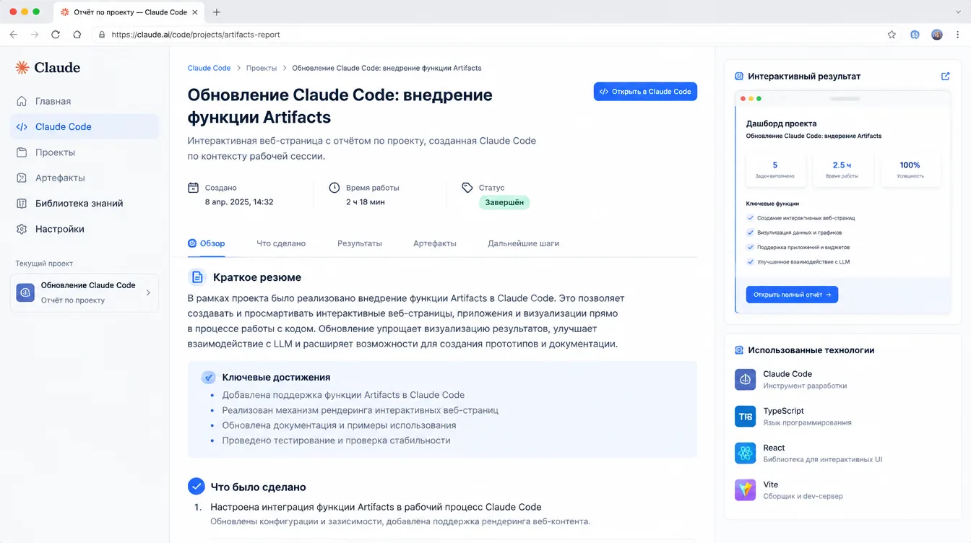Viewport: 971px width, 543px height.
Task: Click the clock icon beside Время работы
Action: click(x=334, y=188)
